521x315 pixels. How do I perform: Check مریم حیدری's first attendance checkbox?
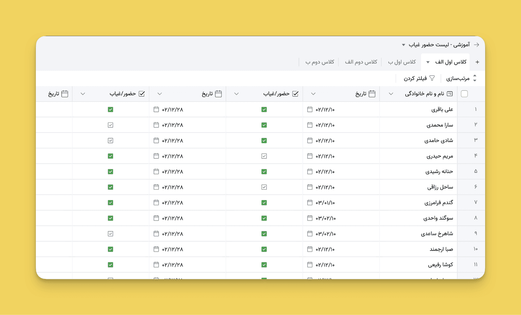[x=264, y=156]
